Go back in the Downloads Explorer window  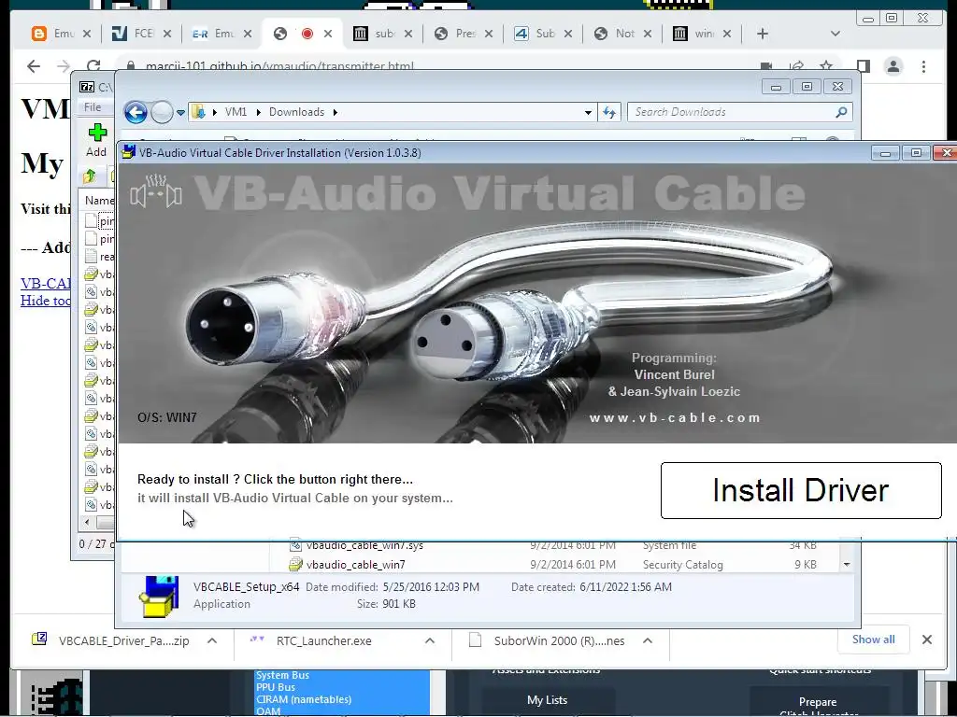coord(136,112)
